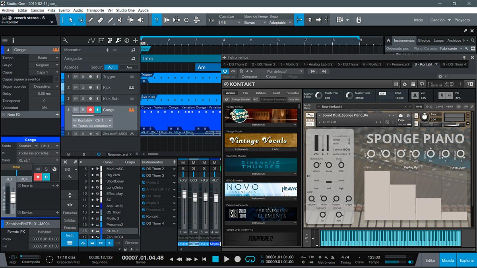
Task: Click the Kontakt BPM 123.00 field
Action: (x=399, y=98)
